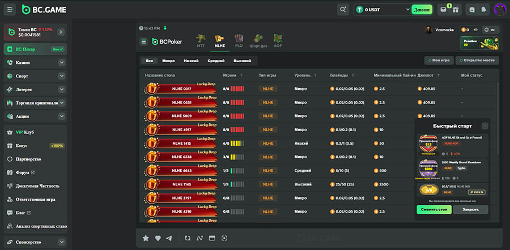Click the Telegram paper plane icon
Viewport: 510px width, 250px height.
click(x=169, y=238)
